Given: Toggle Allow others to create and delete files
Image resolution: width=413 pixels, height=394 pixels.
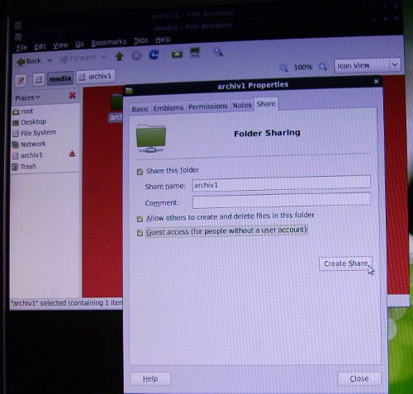Looking at the screenshot, I should click(140, 219).
